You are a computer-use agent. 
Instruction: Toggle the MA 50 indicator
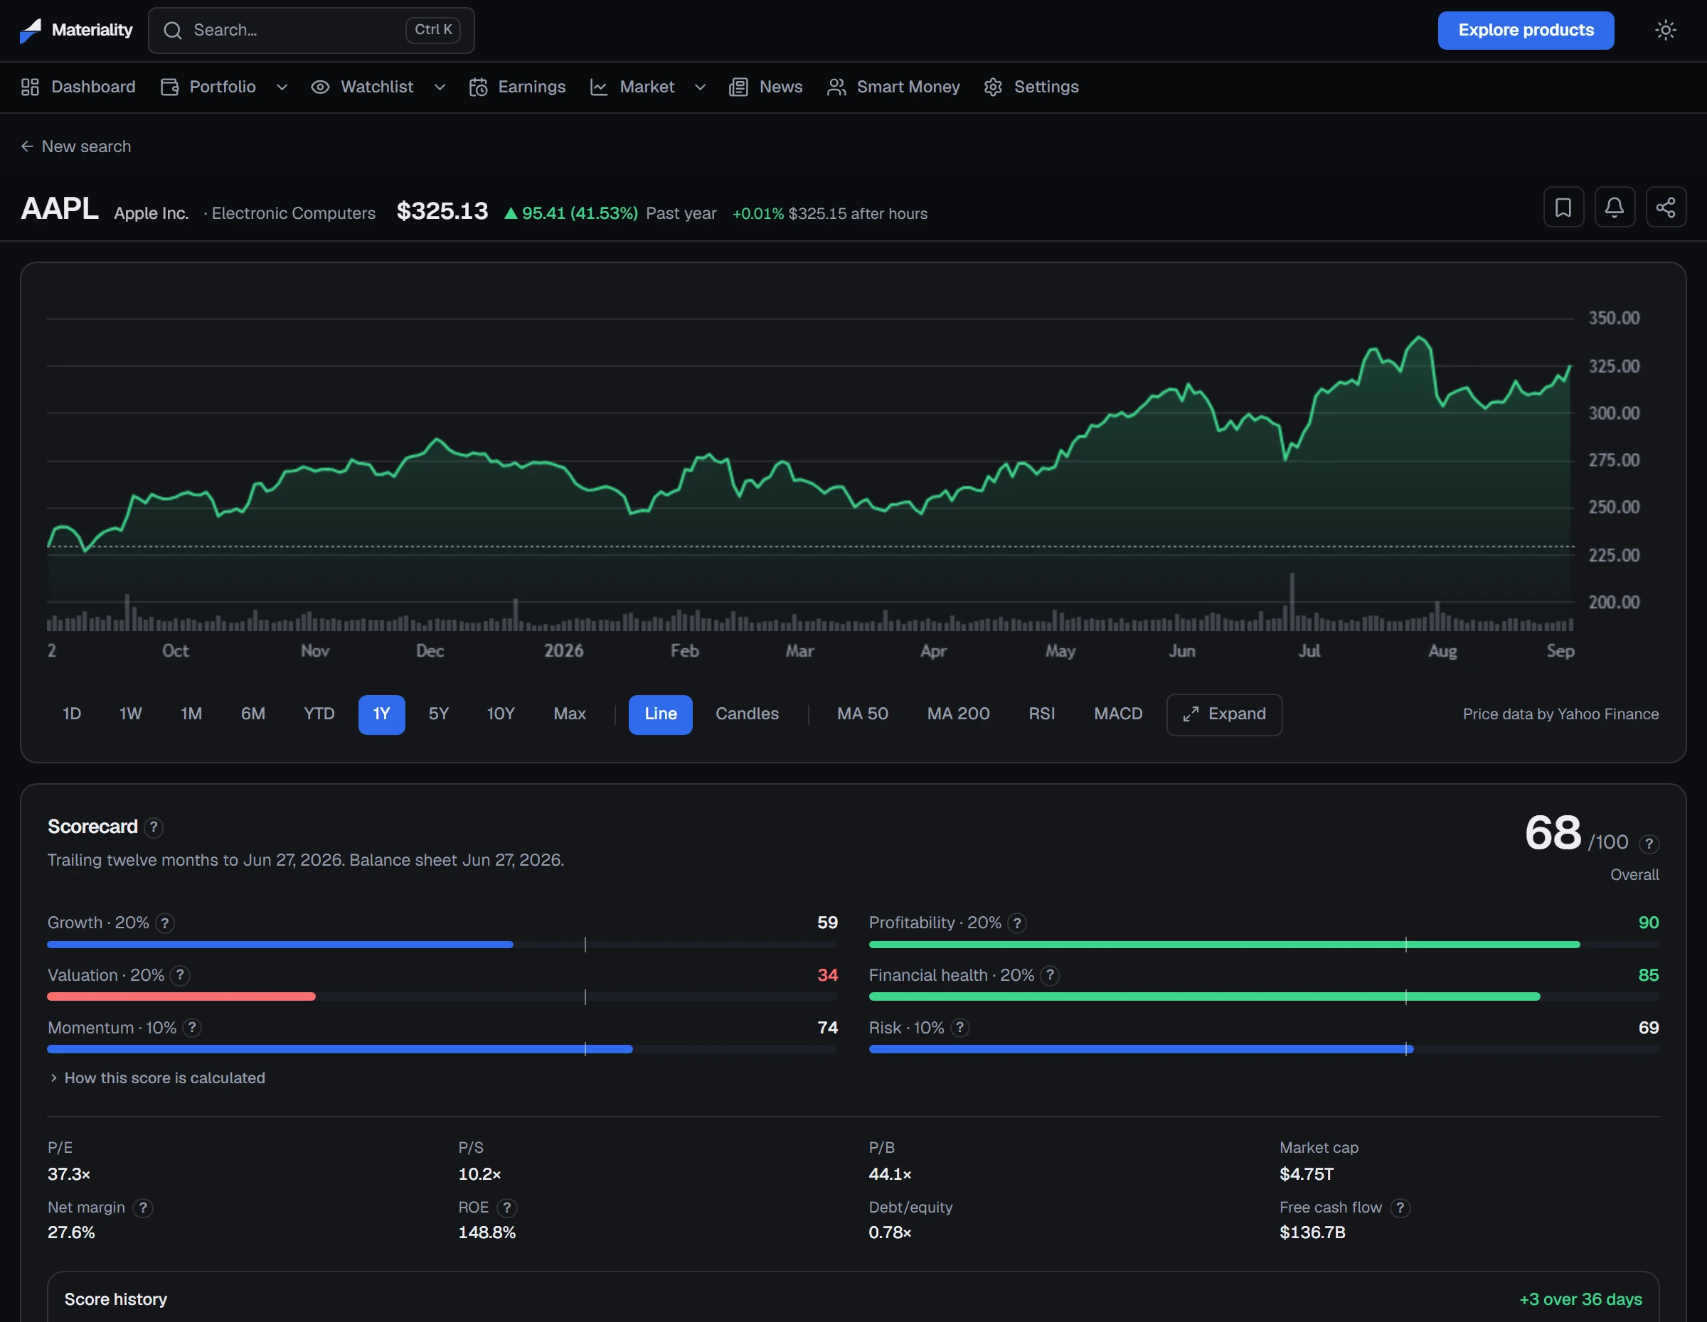863,714
